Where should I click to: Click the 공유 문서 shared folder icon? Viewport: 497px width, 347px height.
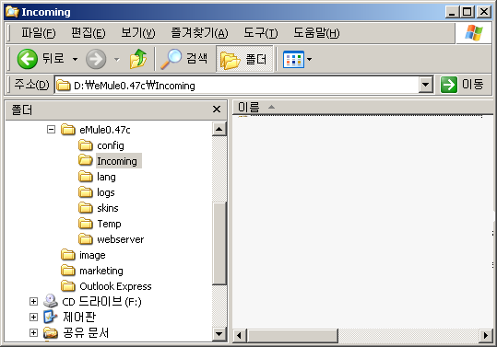coord(51,332)
